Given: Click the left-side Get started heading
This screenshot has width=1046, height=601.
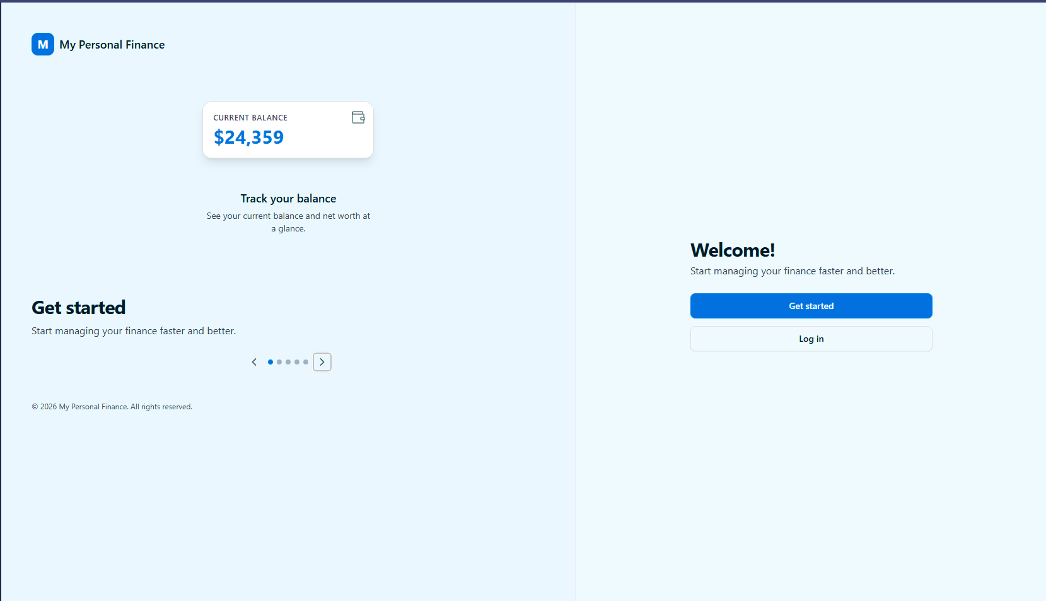Looking at the screenshot, I should pos(79,308).
